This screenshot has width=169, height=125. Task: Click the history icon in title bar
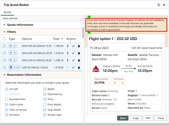(x=159, y=5)
